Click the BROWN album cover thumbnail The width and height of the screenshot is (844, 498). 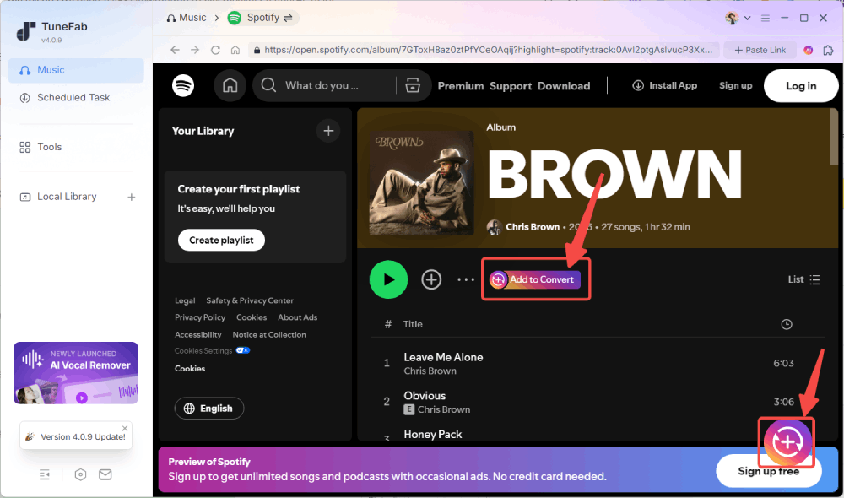point(421,183)
